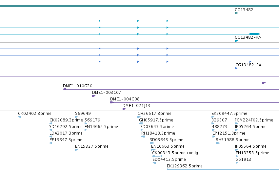Select the 488273 feature label
The image size is (279, 171).
(x=220, y=127)
